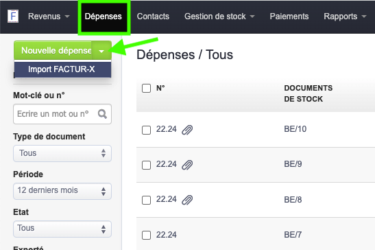Toggle the Nouvelle dépense dropdown arrow
The width and height of the screenshot is (375, 250).
101,51
